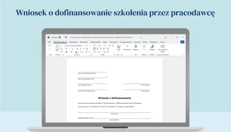This screenshot has height=132, width=231.
Task: Align text right in Akapit
Action: [101, 49]
